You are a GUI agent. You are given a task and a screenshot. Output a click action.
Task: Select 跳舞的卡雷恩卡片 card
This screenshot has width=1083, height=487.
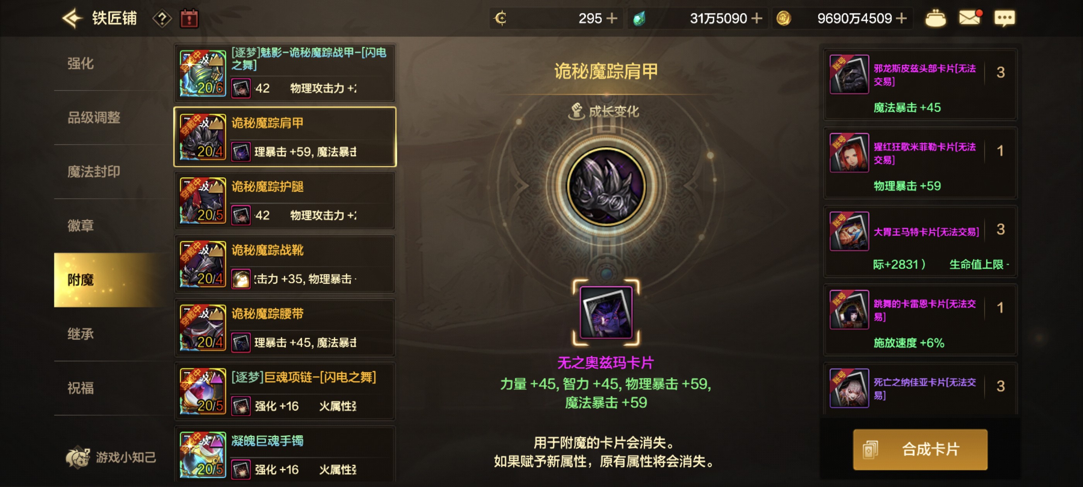(920, 319)
